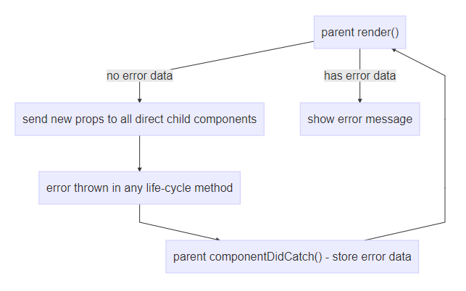Click the 'show error message' node
The width and height of the screenshot is (466, 291).
click(359, 119)
